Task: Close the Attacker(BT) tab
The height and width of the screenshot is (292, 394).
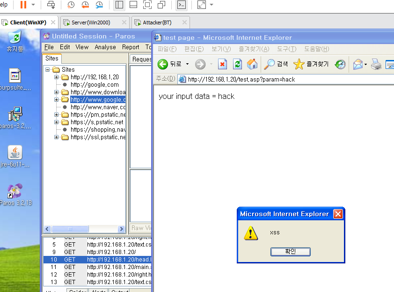Action: pyautogui.click(x=184, y=22)
